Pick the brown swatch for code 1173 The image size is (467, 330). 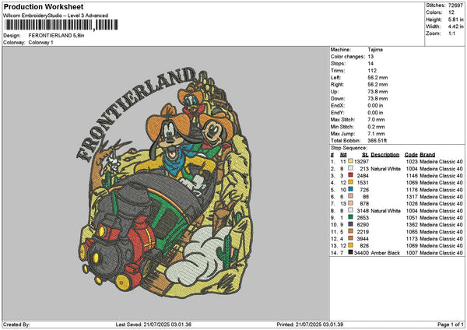350,238
